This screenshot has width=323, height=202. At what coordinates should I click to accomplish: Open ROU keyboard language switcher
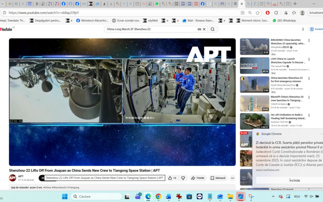(x=297, y=196)
